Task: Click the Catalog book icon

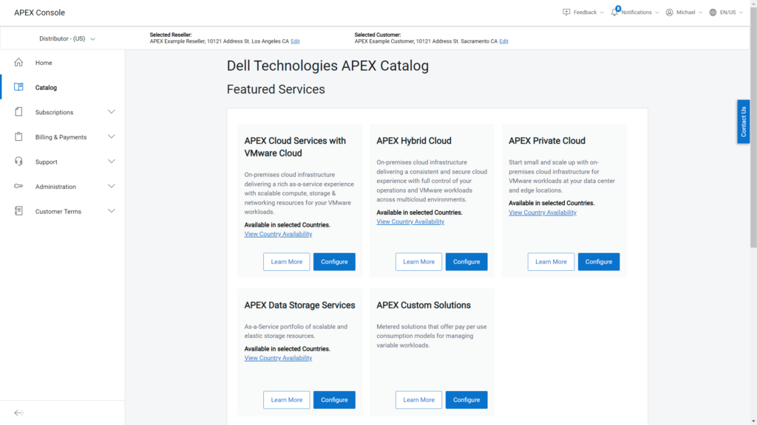Action: point(18,87)
